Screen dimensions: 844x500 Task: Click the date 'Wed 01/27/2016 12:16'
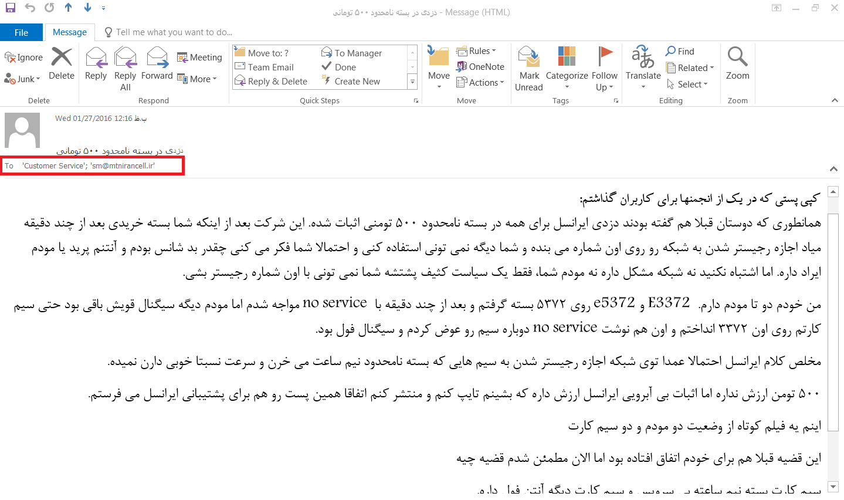pyautogui.click(x=94, y=118)
